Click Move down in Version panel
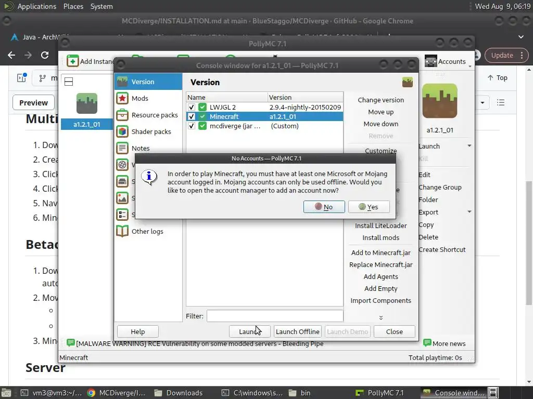This screenshot has width=533, height=399. (380, 124)
